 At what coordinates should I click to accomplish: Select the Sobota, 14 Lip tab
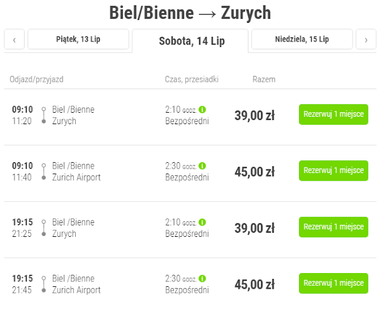(x=191, y=41)
